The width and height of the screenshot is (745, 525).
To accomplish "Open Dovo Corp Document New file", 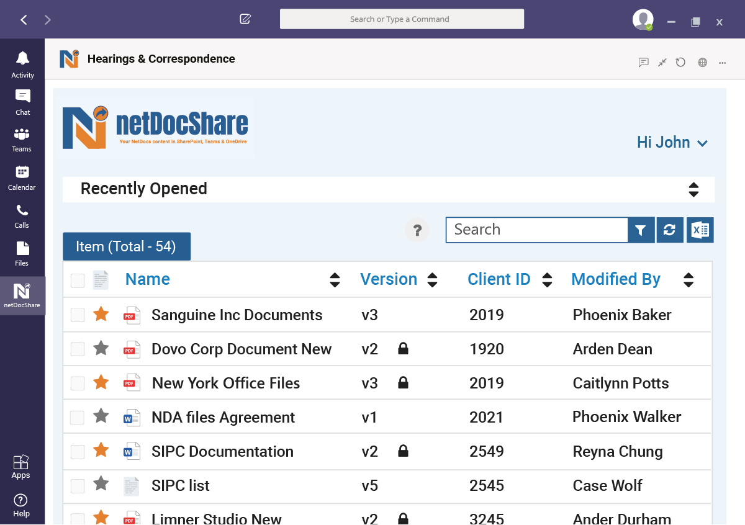I will 242,349.
